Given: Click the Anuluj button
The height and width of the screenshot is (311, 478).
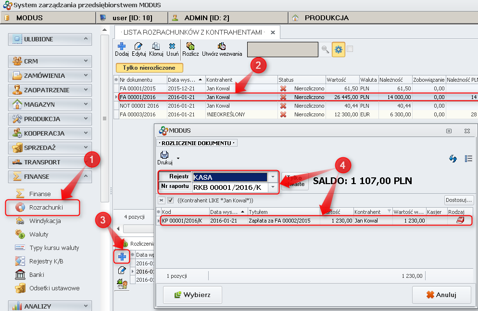Looking at the screenshot, I should pos(440,295).
